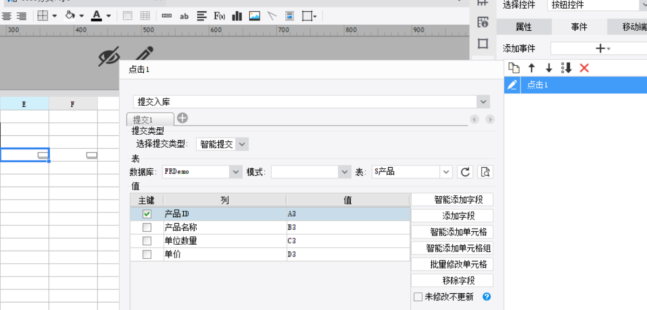Move the event down
The width and height of the screenshot is (647, 310).
tap(549, 68)
